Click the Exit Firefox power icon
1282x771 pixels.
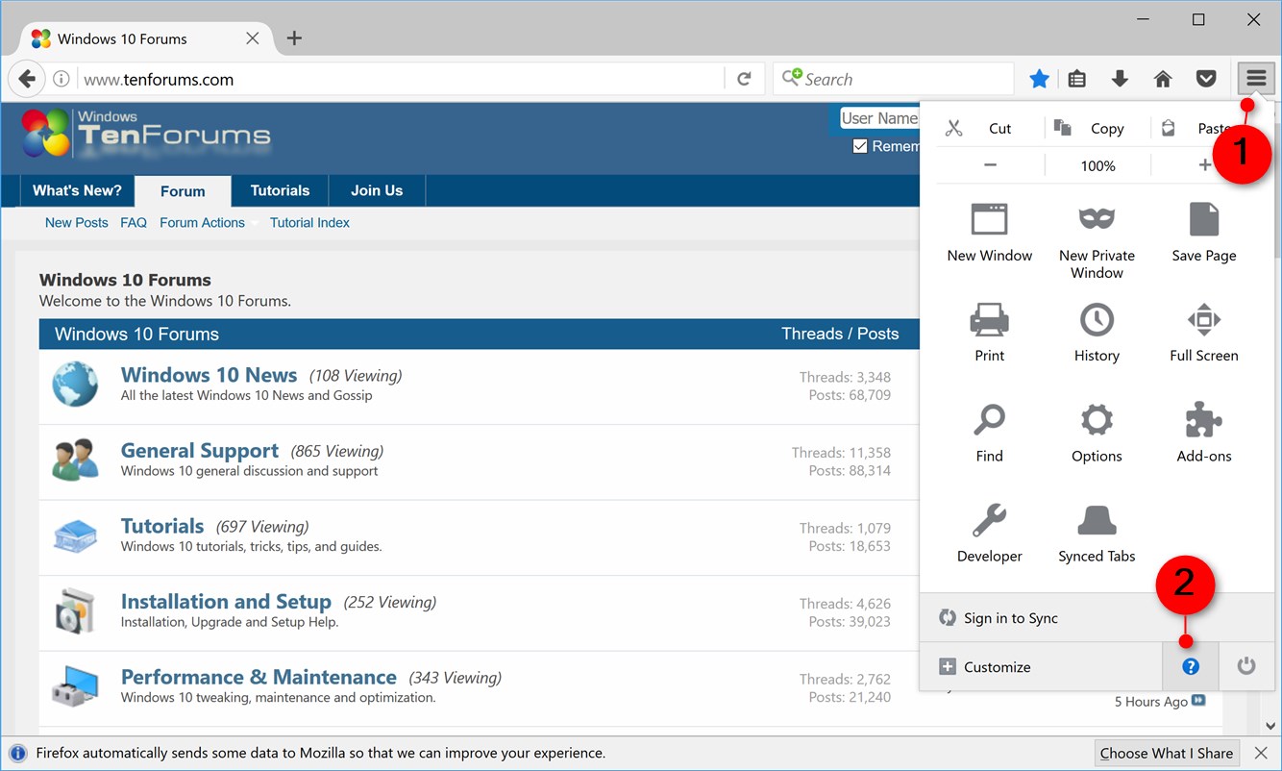(1246, 666)
